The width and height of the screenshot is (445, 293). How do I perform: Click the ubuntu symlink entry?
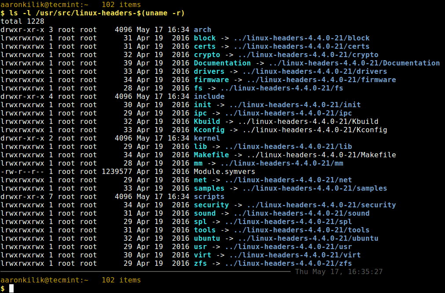pos(206,238)
